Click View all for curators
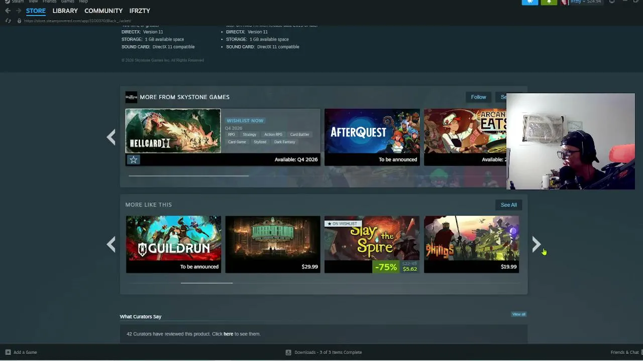This screenshot has height=361, width=643. click(x=519, y=314)
